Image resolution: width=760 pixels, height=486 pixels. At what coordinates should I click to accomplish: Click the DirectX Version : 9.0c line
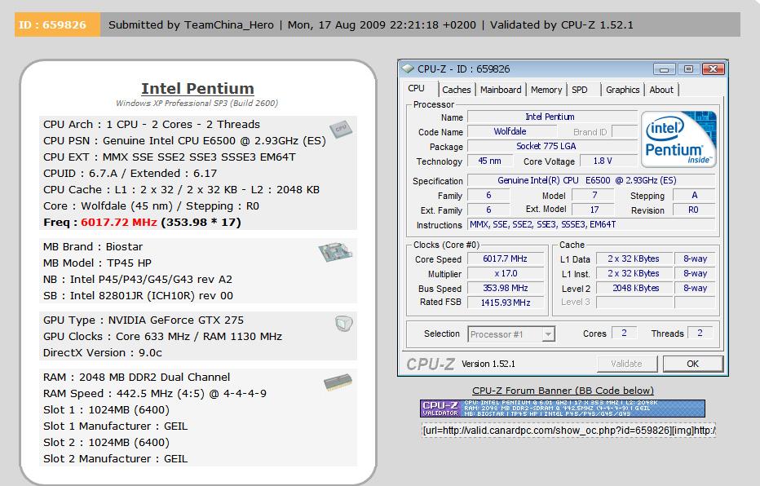[x=103, y=353]
